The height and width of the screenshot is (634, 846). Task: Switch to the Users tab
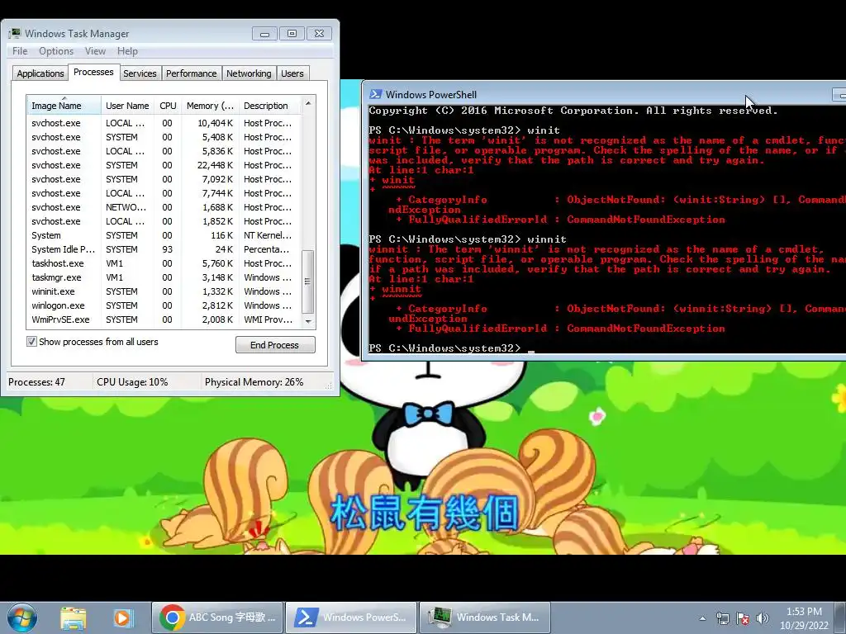point(292,73)
